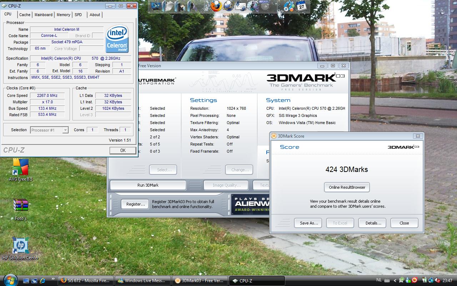
Task: Click the '424 3DMarks' score text
Action: click(347, 169)
